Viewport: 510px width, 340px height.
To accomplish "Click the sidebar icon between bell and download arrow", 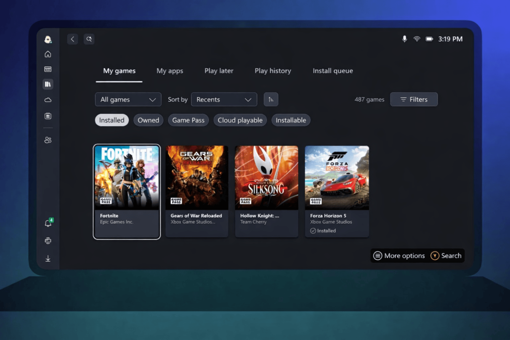I will click(x=48, y=240).
